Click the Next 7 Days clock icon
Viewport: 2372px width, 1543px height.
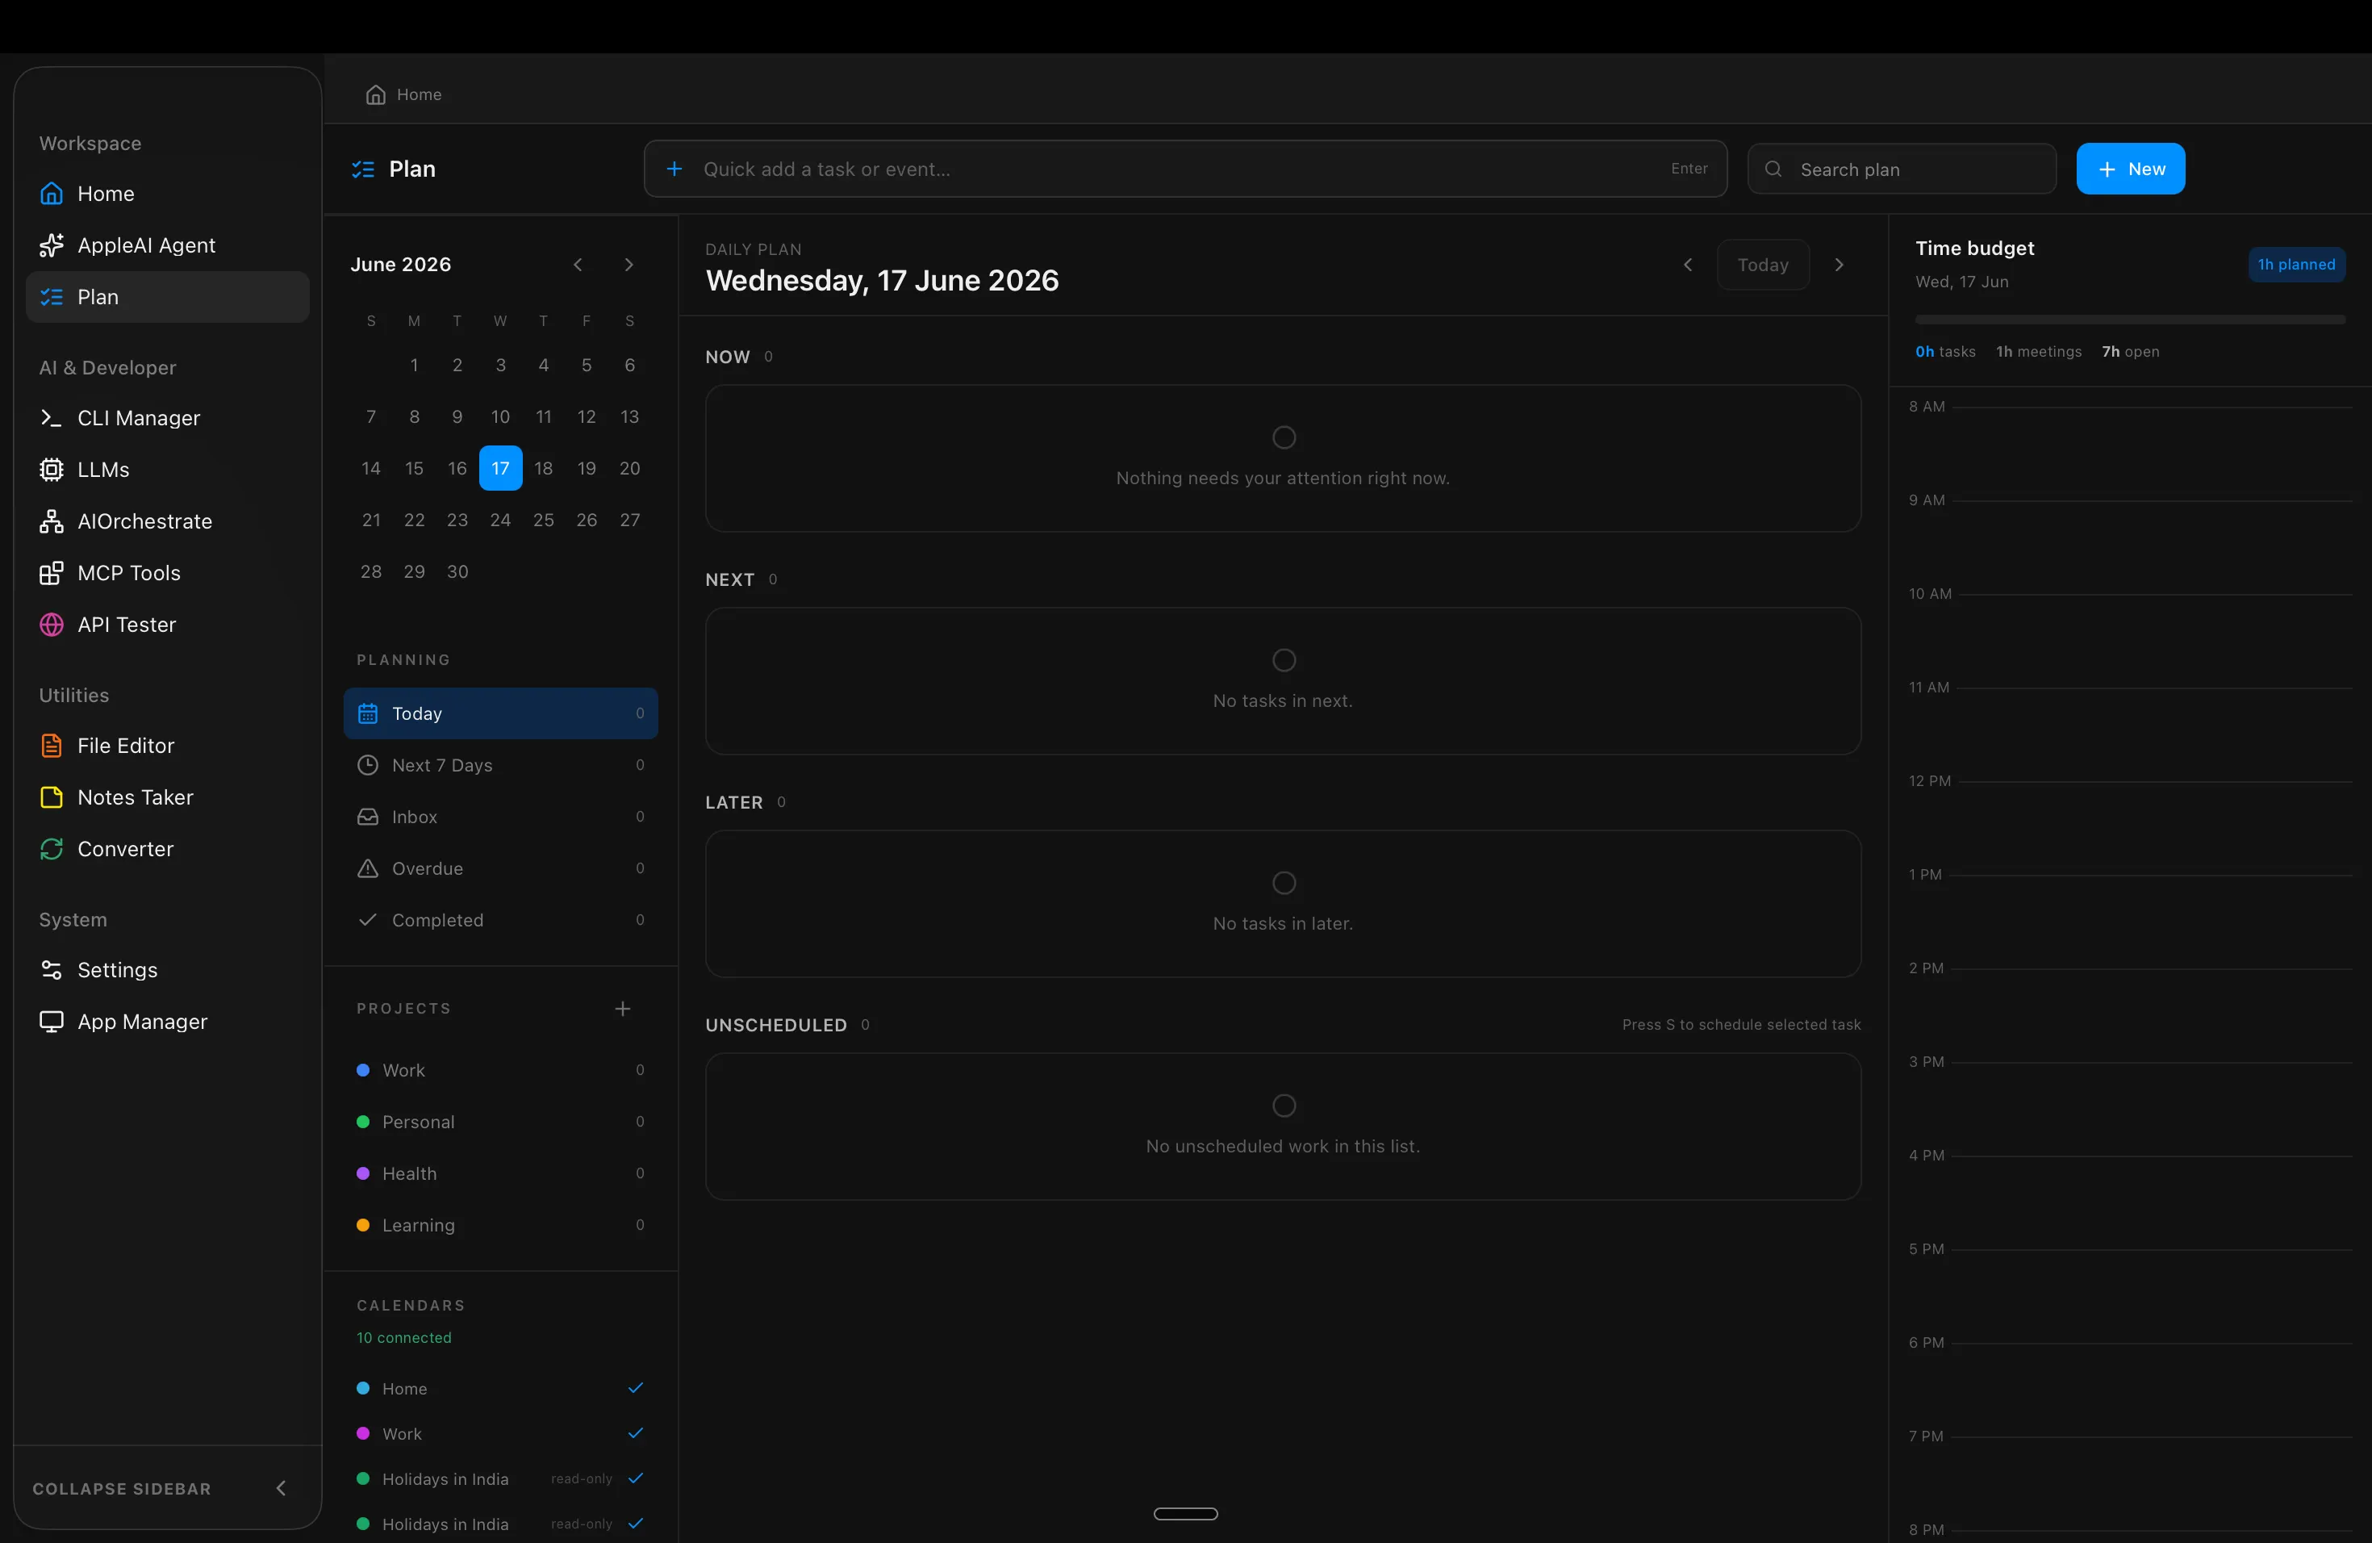368,766
